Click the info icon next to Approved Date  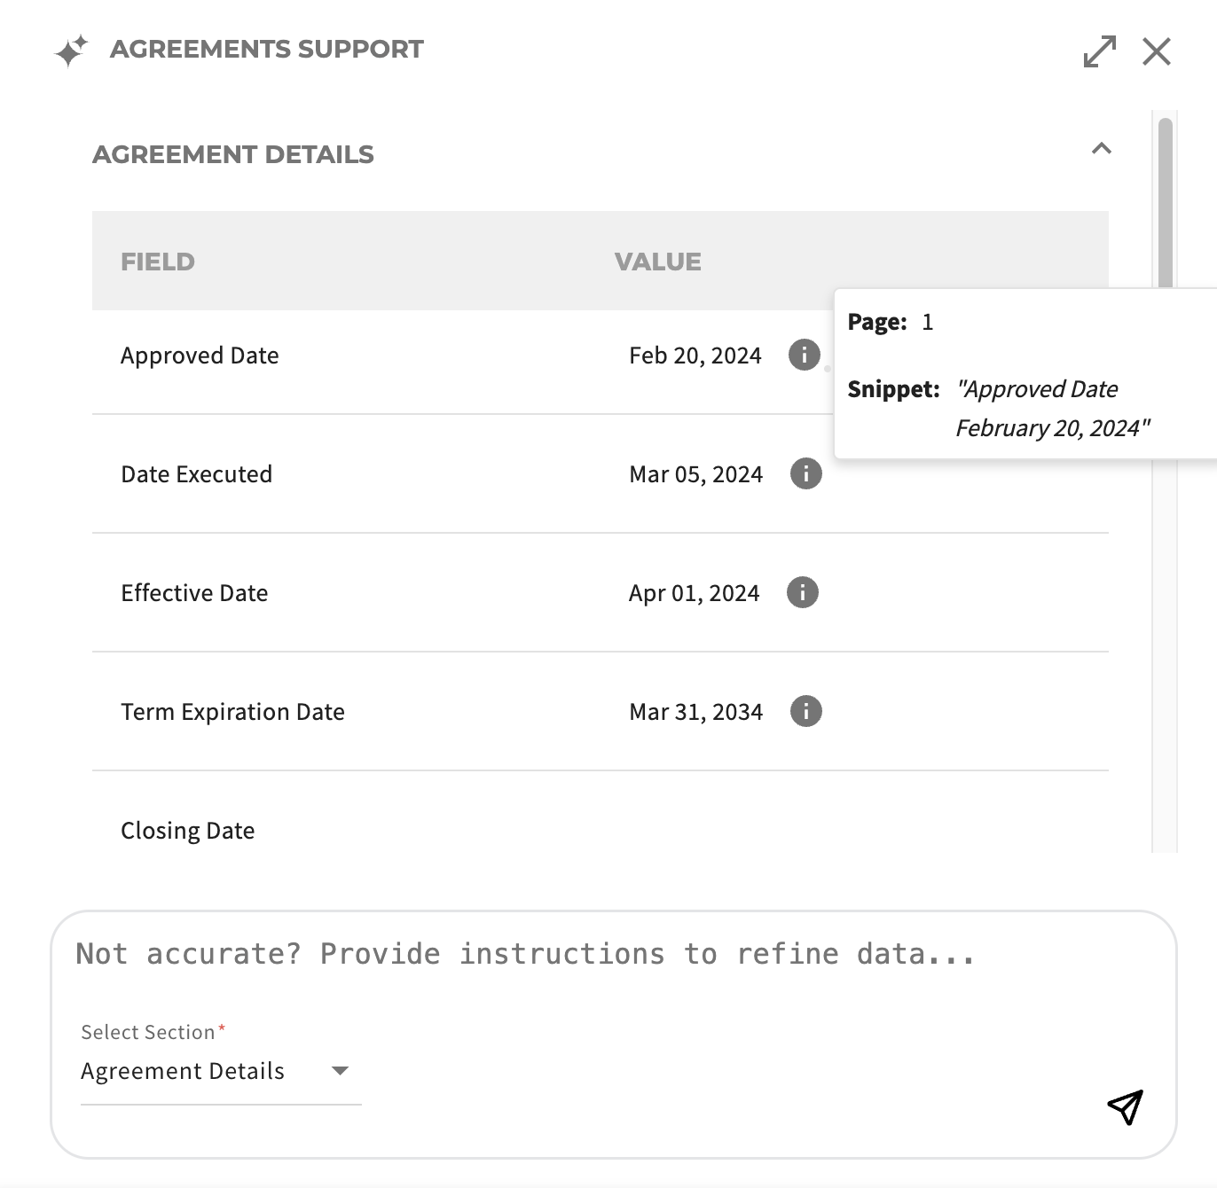(805, 356)
